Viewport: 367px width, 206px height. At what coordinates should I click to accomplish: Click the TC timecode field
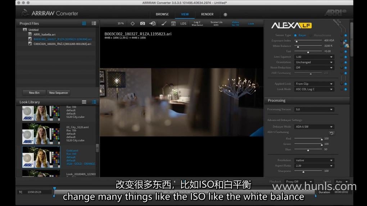click(34, 192)
